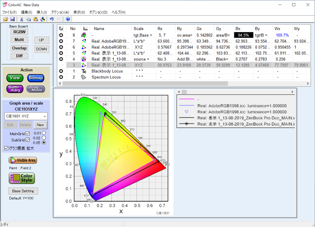315x227 pixels.
Task: Open the ファイル(F) menu
Action: (9, 12)
